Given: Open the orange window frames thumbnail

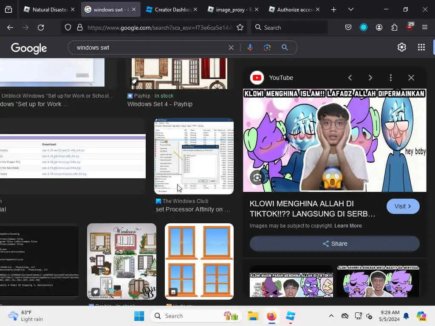Looking at the screenshot, I should pos(199,261).
